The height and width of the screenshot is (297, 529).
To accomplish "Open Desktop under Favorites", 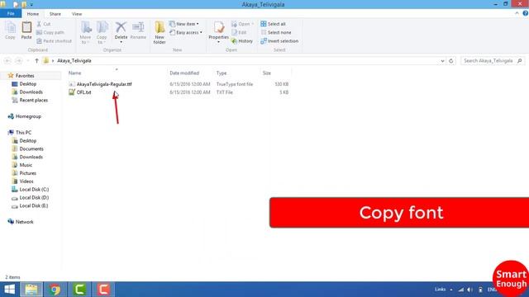I will (x=27, y=83).
